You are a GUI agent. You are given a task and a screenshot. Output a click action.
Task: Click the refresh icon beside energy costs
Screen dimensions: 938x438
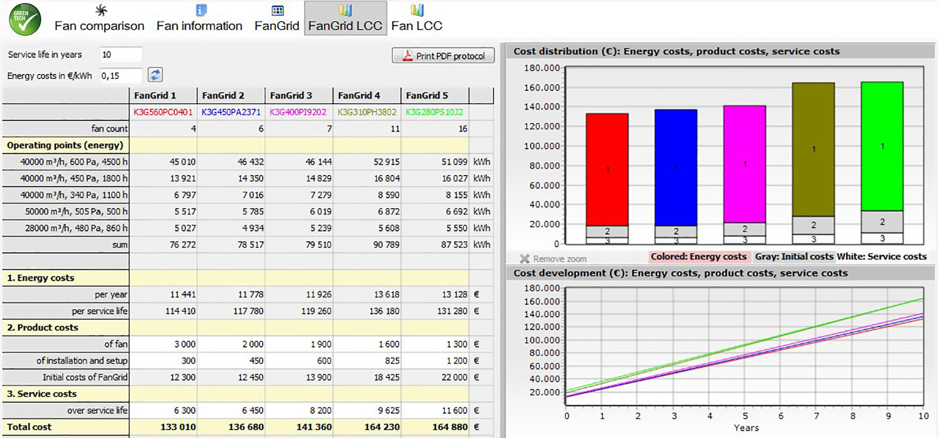tap(155, 75)
